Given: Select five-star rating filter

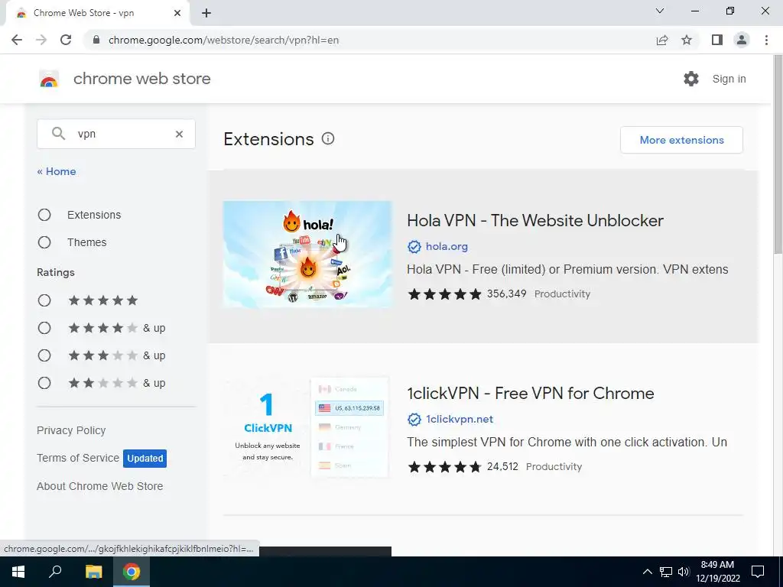Looking at the screenshot, I should pos(44,300).
